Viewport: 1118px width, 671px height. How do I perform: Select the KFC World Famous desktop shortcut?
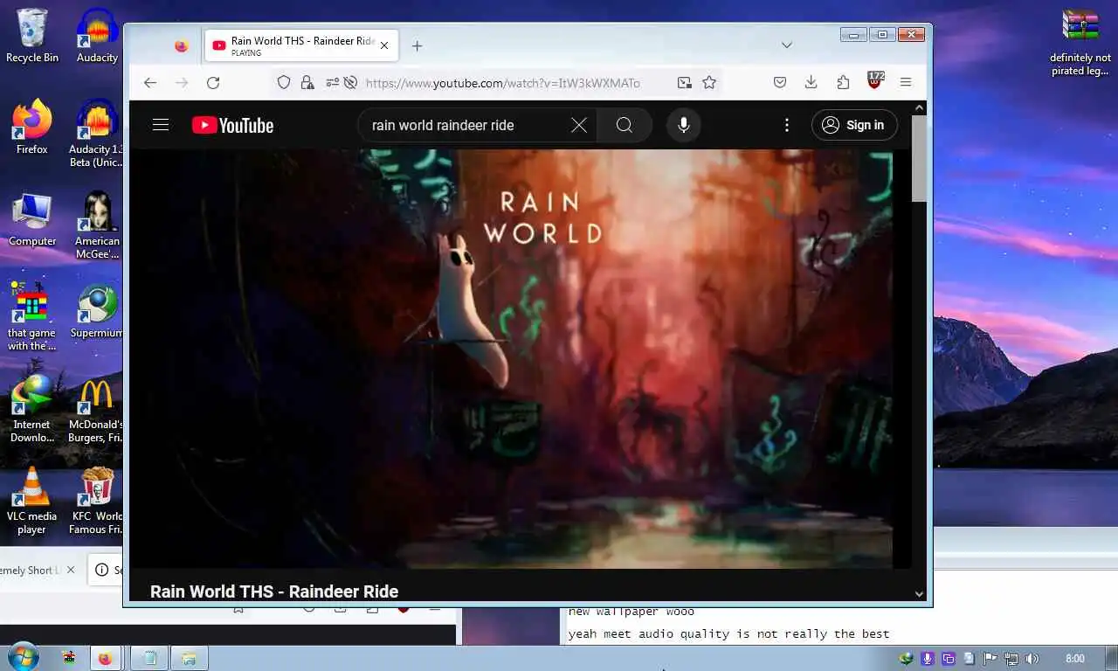[x=97, y=501]
